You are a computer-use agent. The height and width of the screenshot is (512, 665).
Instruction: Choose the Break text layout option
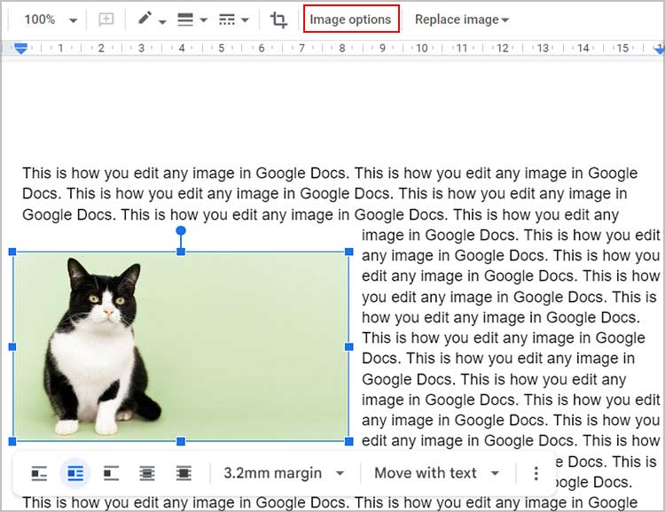coord(111,474)
